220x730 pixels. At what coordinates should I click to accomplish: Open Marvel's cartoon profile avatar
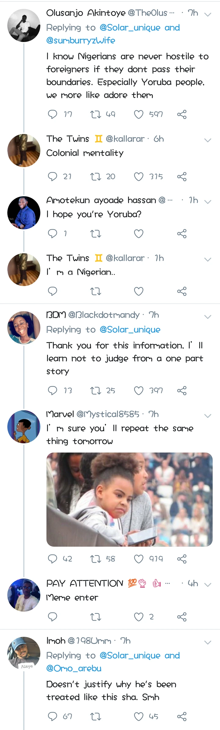pos(24,427)
